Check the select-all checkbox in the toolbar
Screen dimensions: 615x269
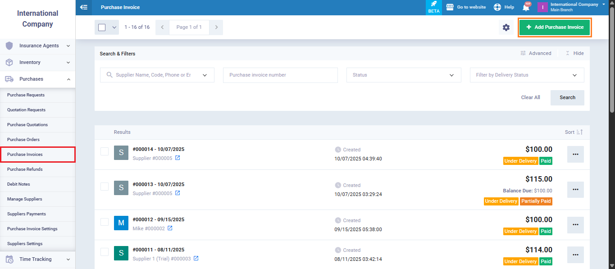point(102,27)
